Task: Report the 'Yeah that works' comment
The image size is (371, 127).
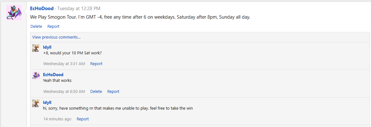Action: tap(113, 91)
